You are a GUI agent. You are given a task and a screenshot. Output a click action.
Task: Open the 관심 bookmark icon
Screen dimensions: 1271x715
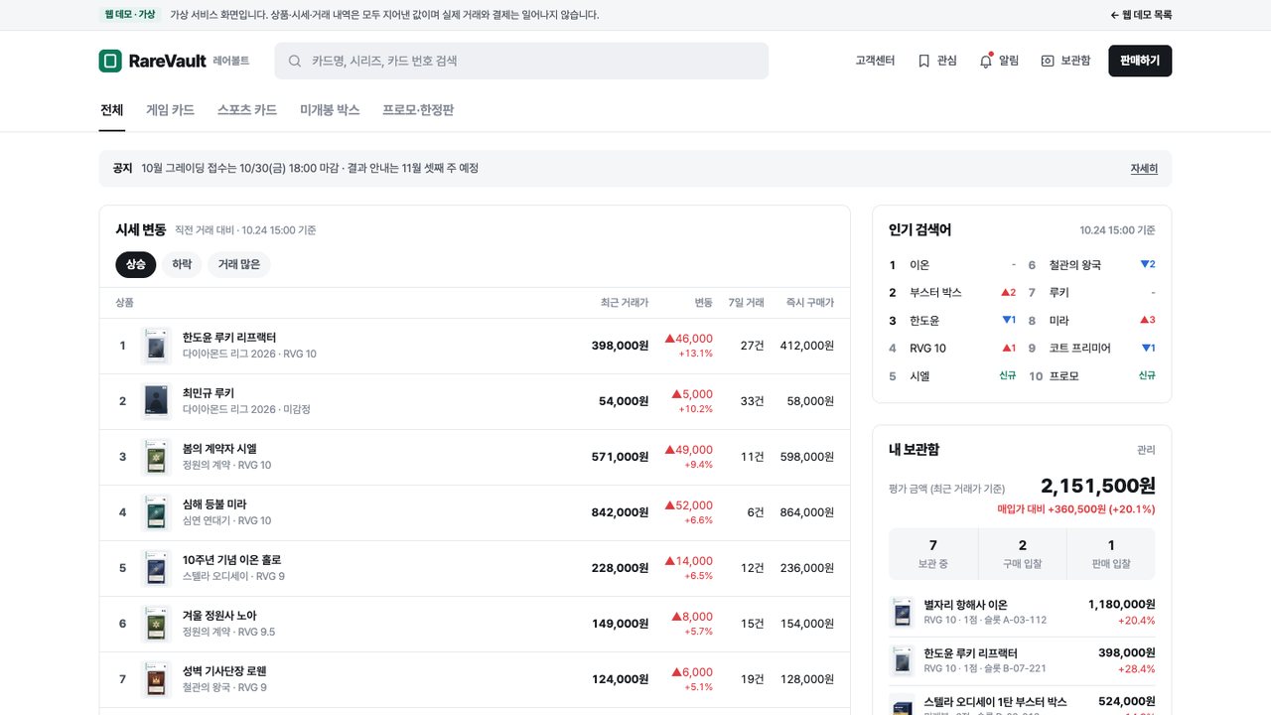924,61
